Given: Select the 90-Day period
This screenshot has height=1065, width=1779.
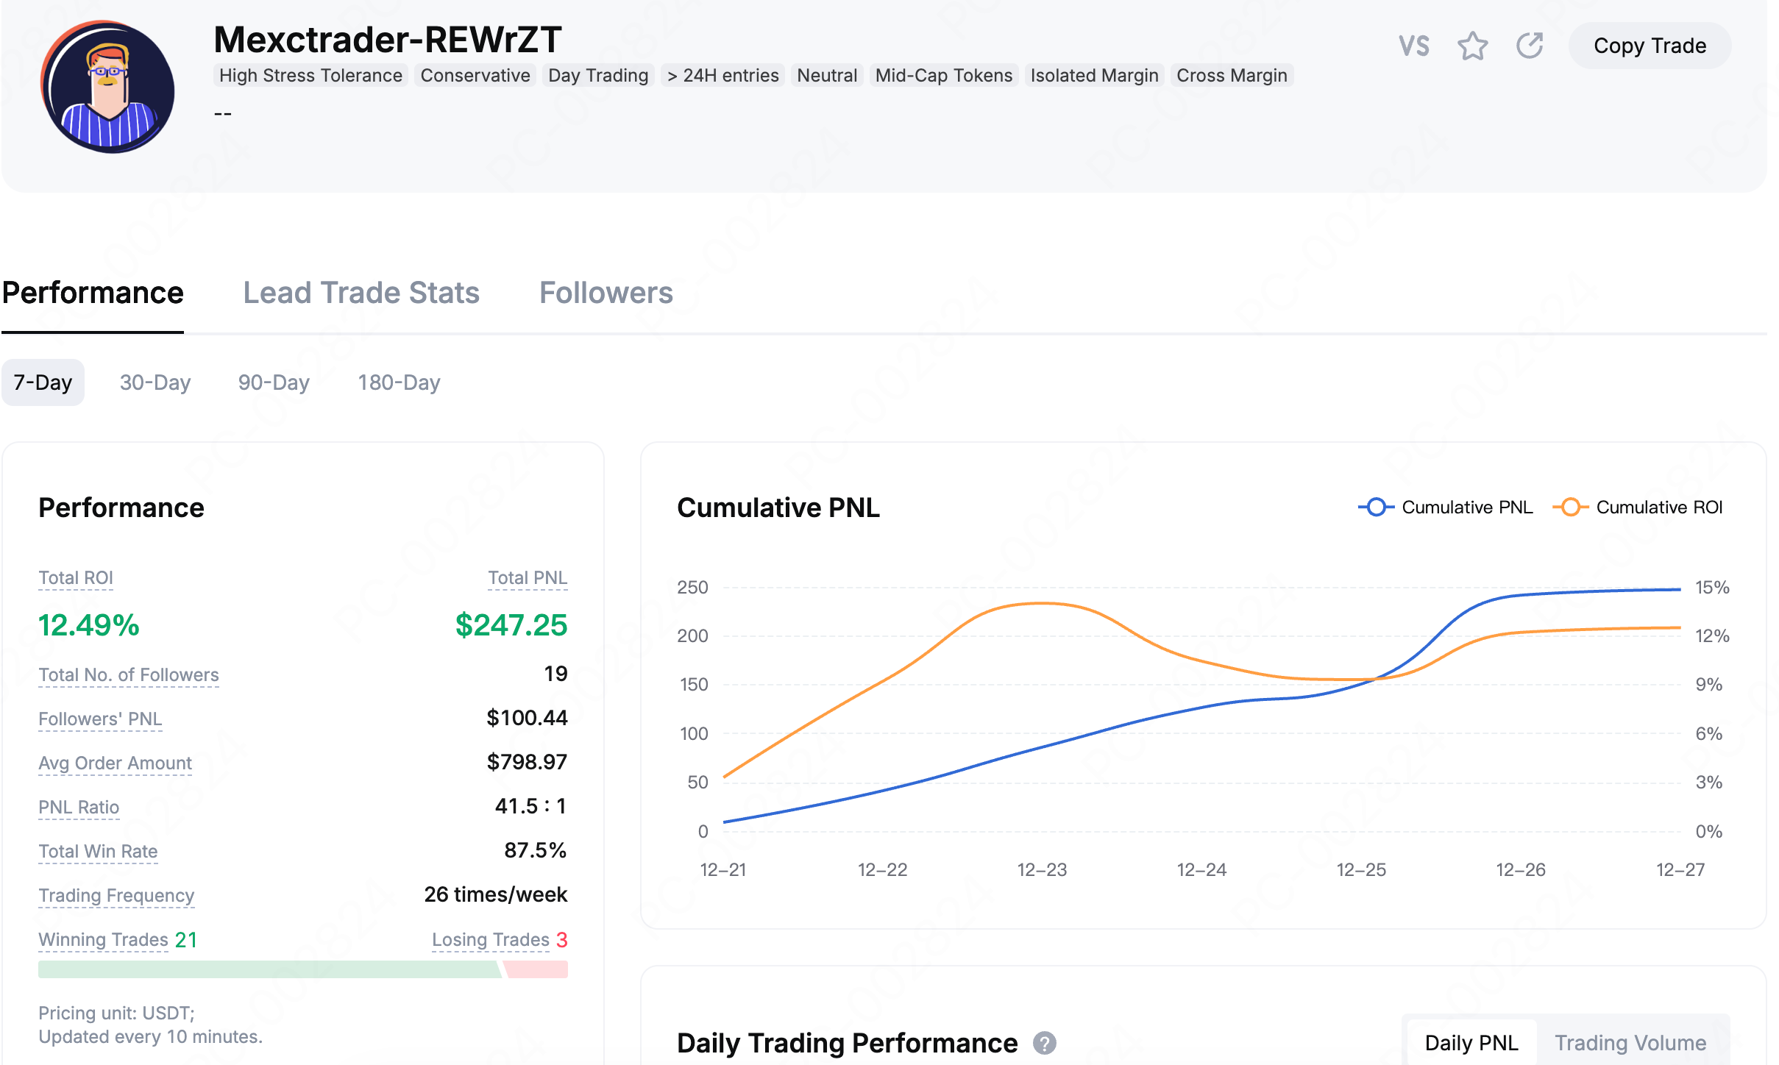Looking at the screenshot, I should pos(274,382).
